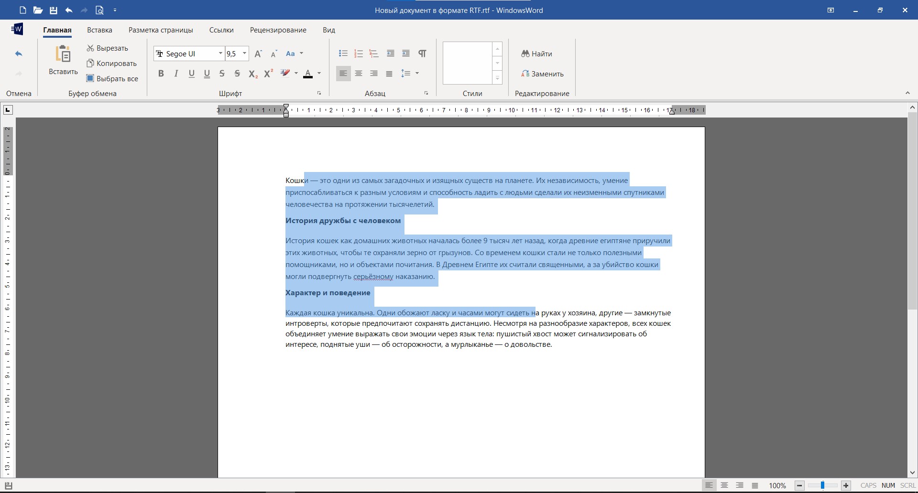Open the line spacing dropdown arrow
The image size is (918, 493).
click(x=417, y=74)
